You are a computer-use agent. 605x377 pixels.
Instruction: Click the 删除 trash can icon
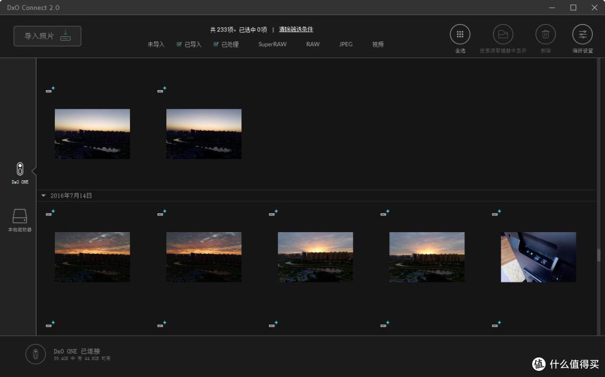[x=546, y=34]
